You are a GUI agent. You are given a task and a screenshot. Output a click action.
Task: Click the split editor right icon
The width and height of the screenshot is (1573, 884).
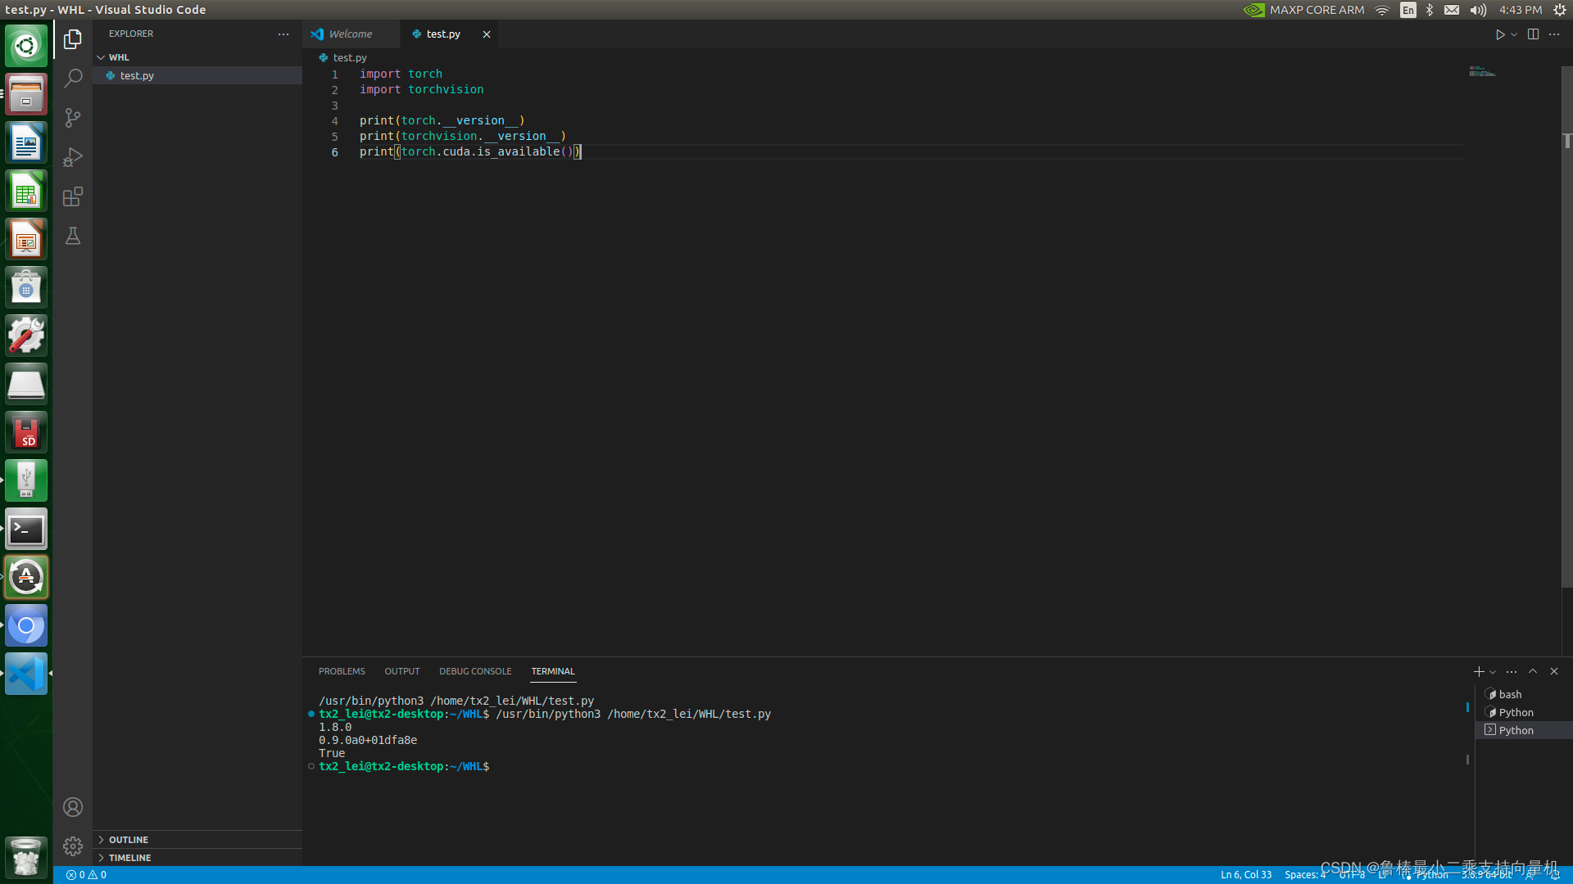click(1533, 34)
